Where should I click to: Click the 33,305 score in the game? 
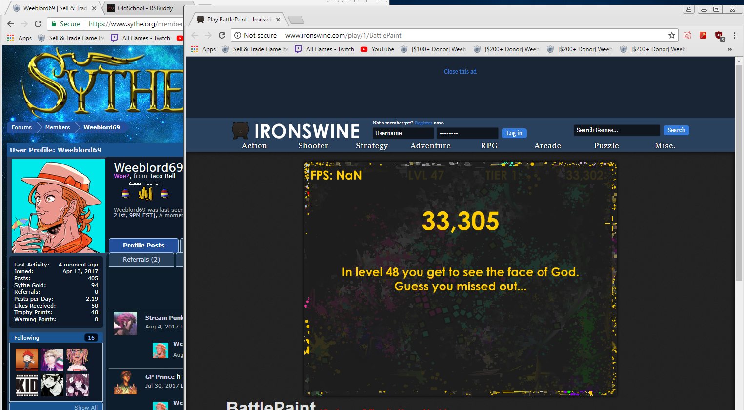(461, 221)
